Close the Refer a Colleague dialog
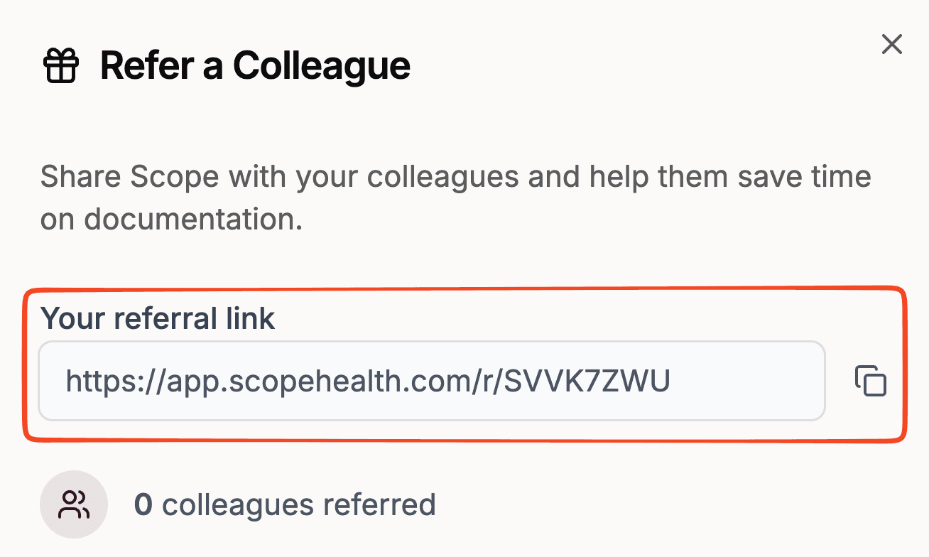Screen dimensions: 929x557 click(891, 44)
